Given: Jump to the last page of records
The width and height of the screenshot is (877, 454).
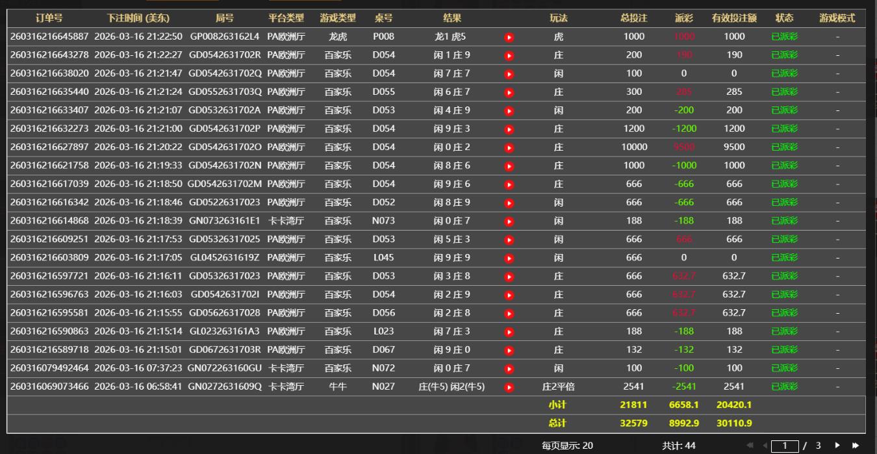Looking at the screenshot, I should pyautogui.click(x=855, y=446).
